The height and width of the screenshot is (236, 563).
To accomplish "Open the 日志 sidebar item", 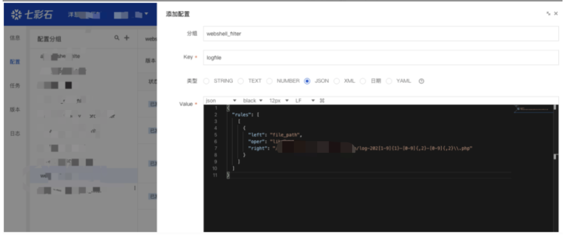I will (15, 134).
